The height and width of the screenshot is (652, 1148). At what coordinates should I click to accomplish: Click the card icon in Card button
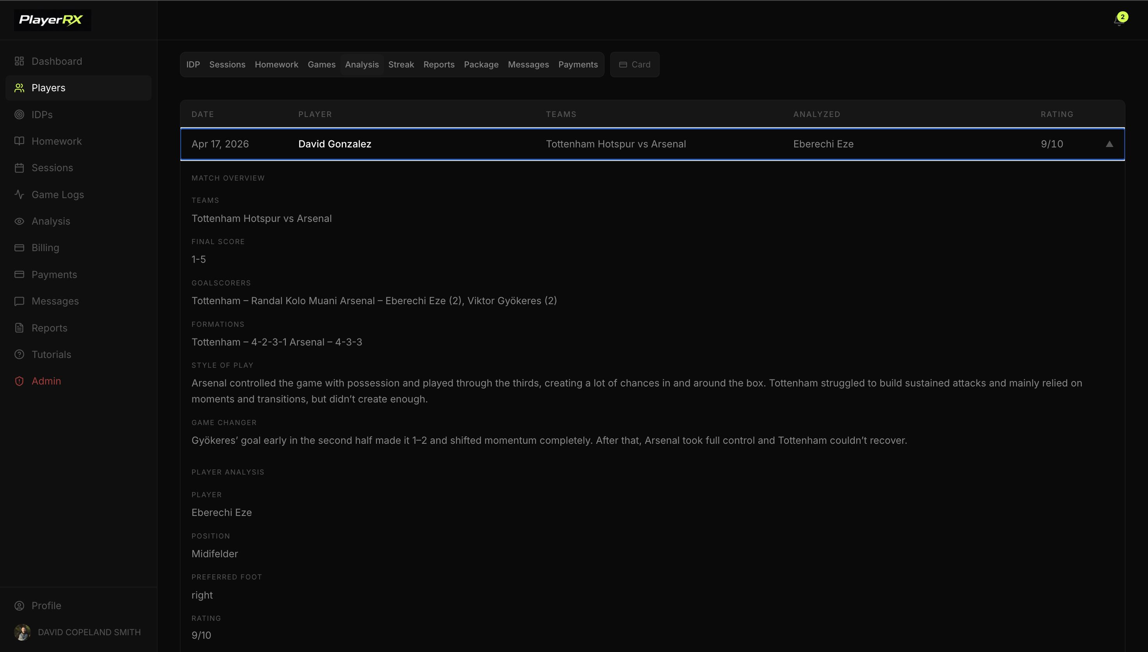(x=623, y=64)
